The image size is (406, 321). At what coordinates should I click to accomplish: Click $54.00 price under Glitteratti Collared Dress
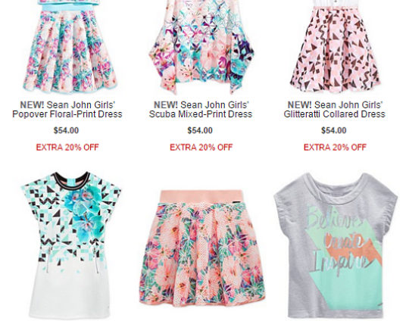(334, 130)
